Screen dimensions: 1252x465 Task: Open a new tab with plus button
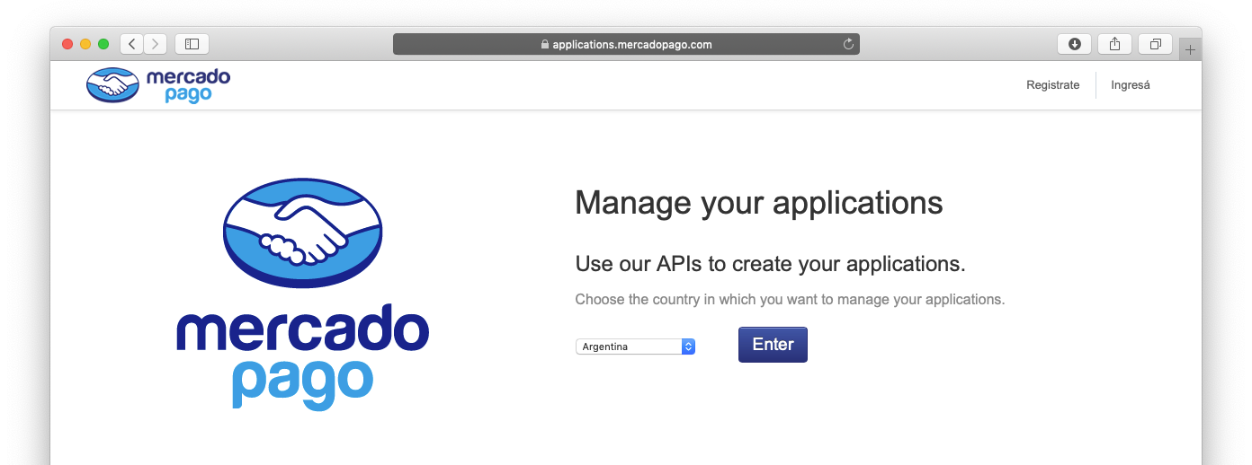click(1190, 50)
